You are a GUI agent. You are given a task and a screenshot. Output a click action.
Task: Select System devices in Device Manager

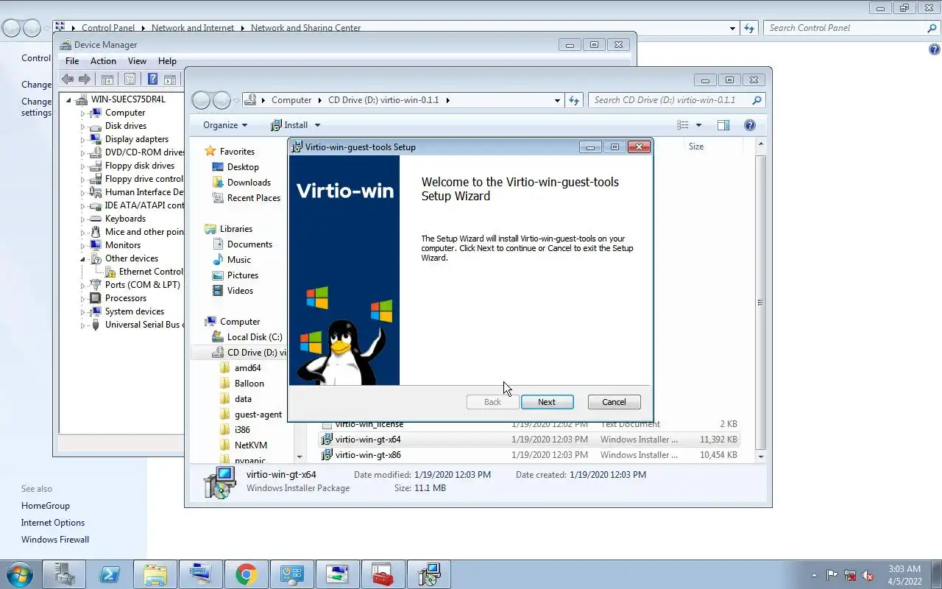[135, 311]
